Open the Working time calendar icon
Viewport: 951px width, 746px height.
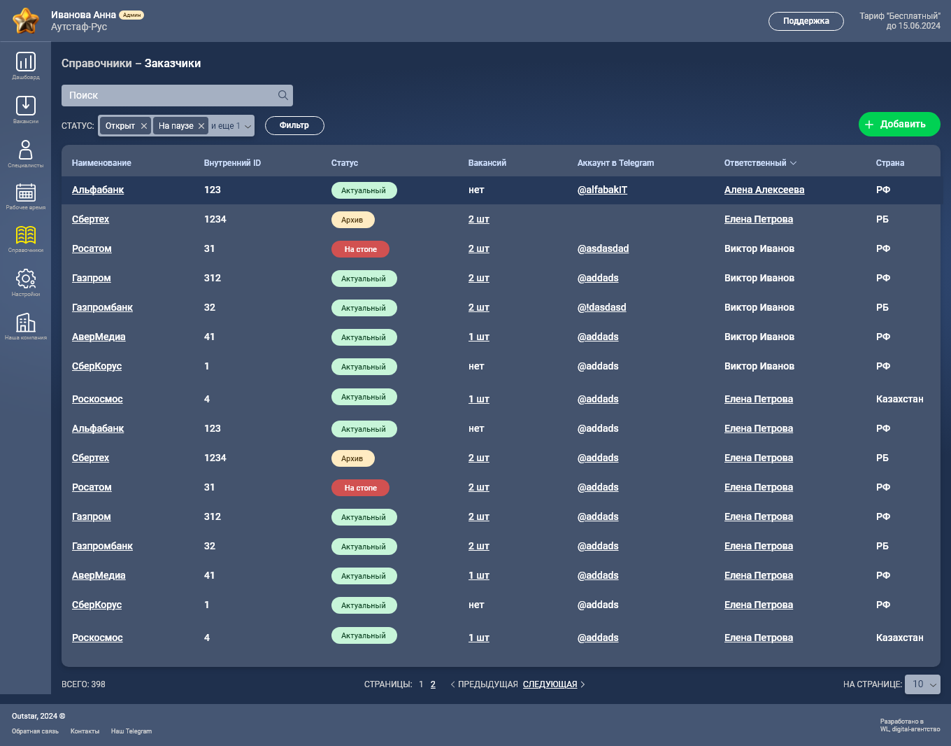click(x=26, y=192)
